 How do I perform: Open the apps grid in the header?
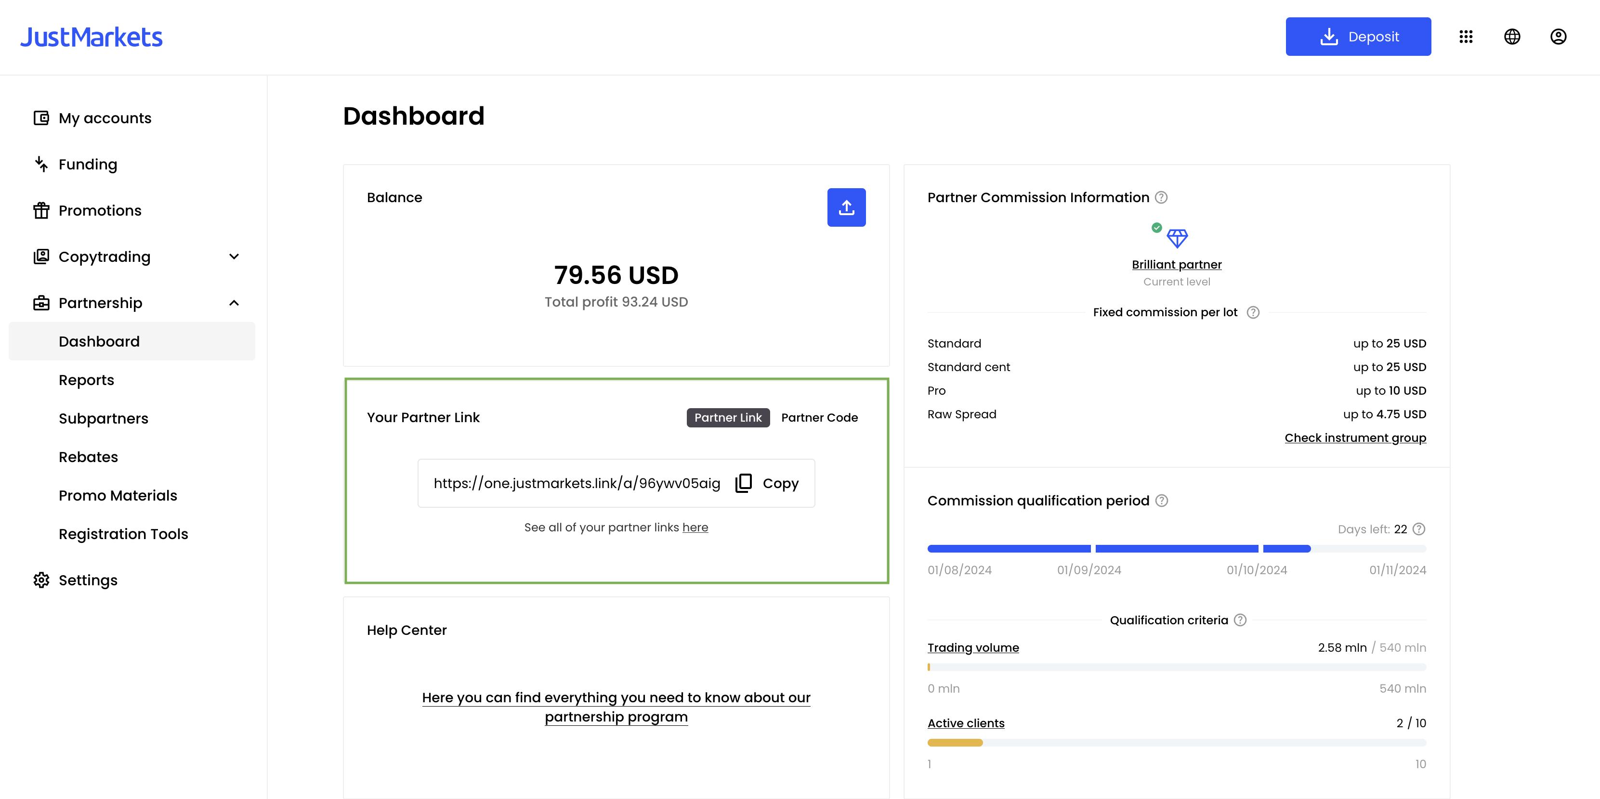pyautogui.click(x=1467, y=37)
